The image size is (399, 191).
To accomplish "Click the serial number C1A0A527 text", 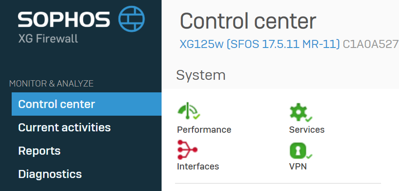I will (371, 44).
